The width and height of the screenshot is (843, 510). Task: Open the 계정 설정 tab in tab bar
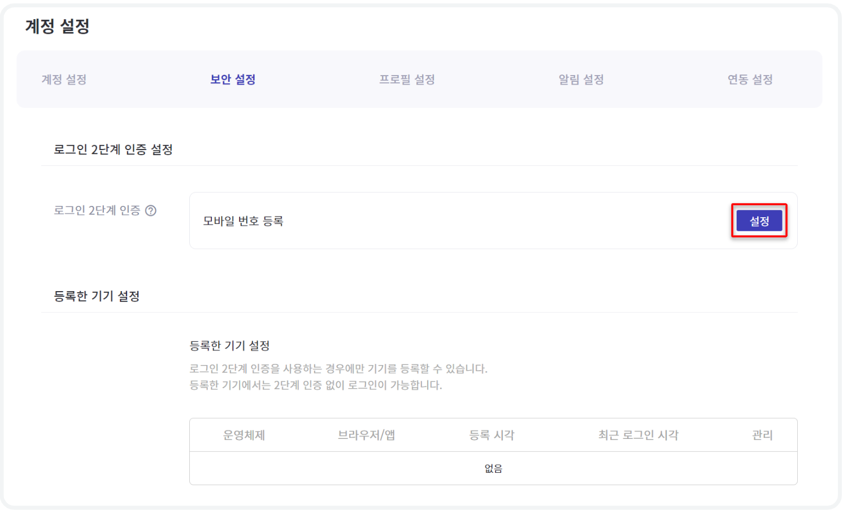click(x=64, y=80)
